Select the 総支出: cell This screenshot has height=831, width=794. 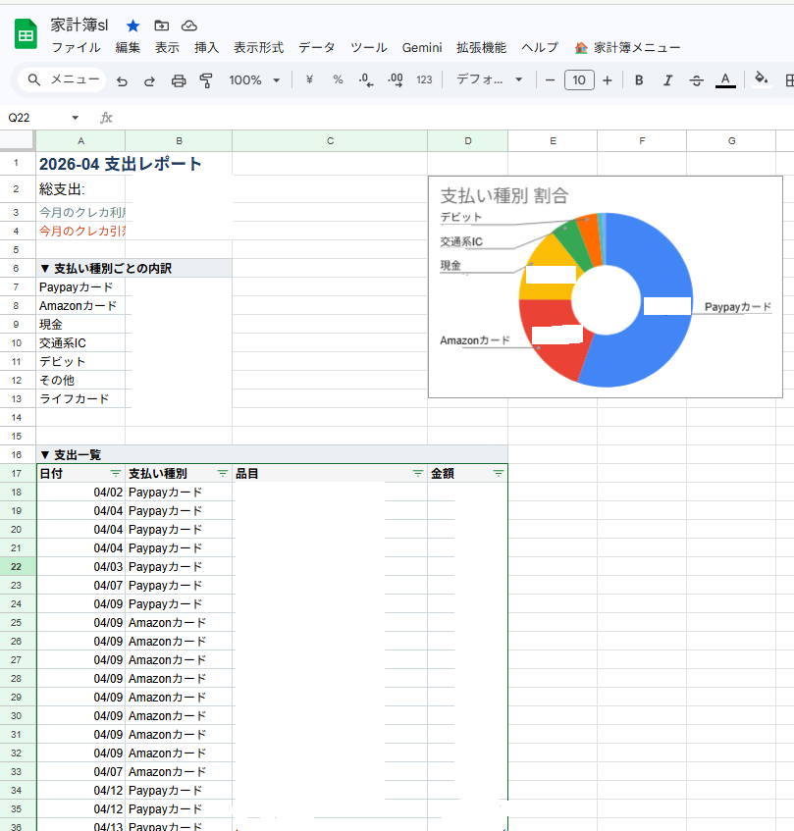pyautogui.click(x=80, y=188)
